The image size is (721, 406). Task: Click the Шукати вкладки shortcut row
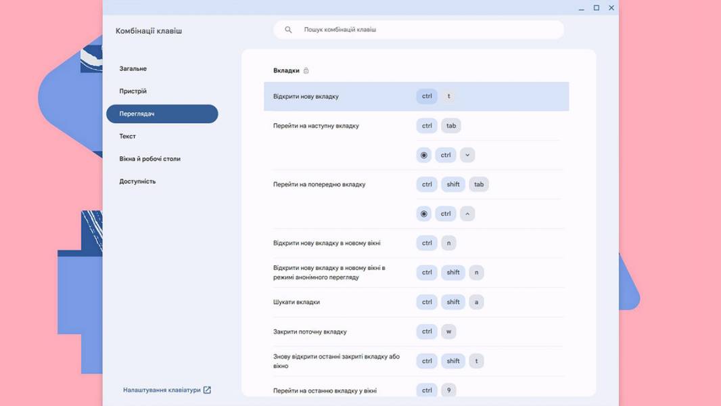tap(416, 302)
